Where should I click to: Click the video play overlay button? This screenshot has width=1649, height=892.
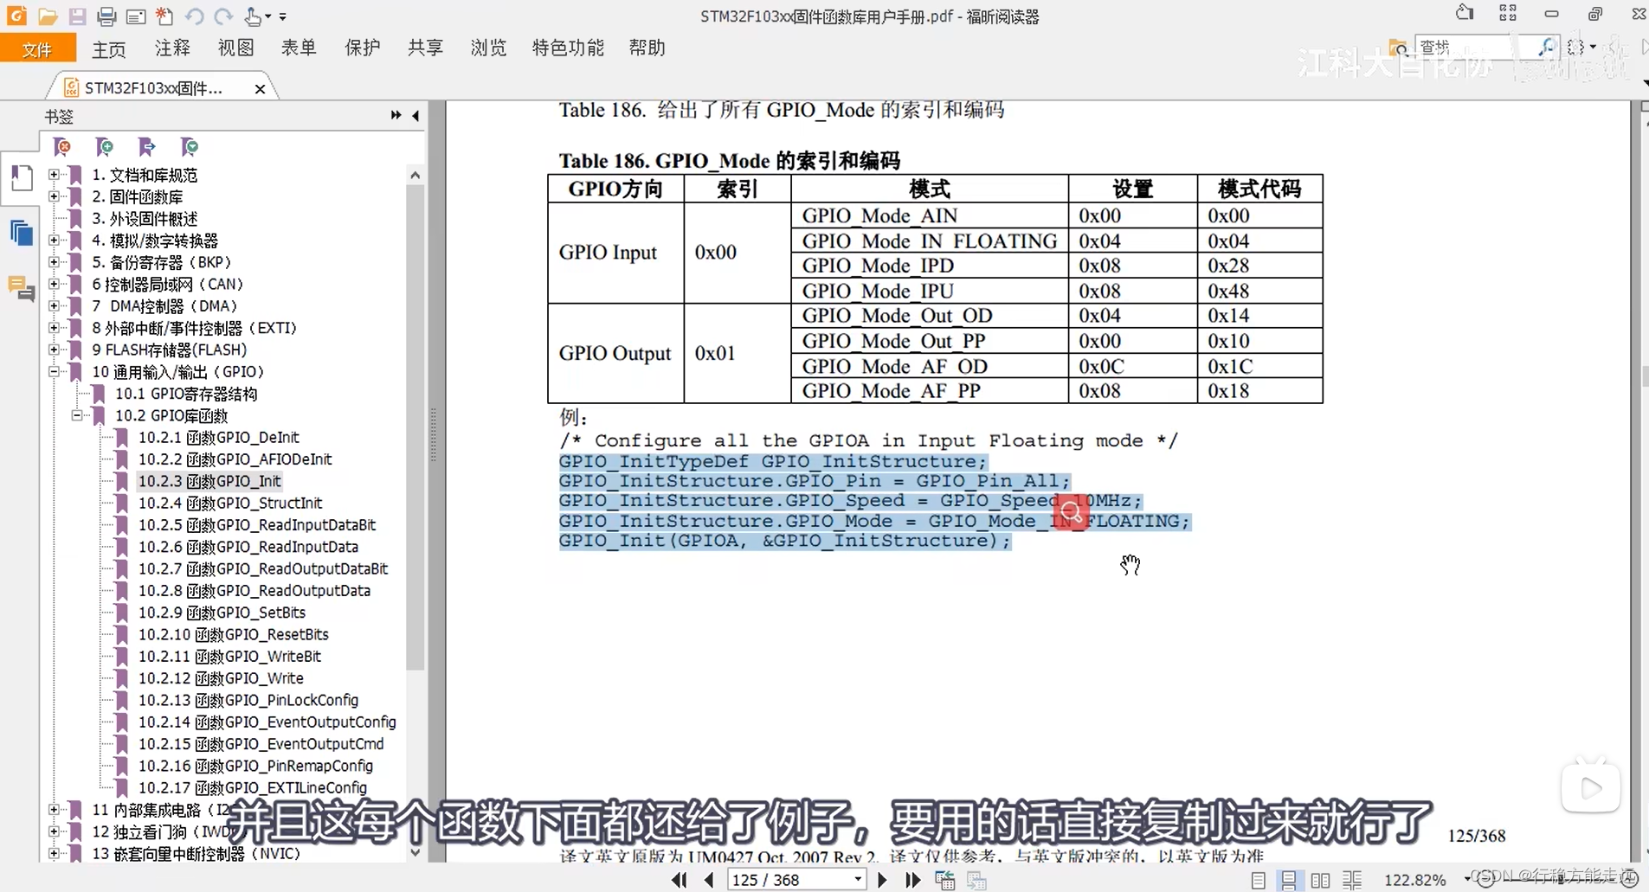coord(1590,787)
